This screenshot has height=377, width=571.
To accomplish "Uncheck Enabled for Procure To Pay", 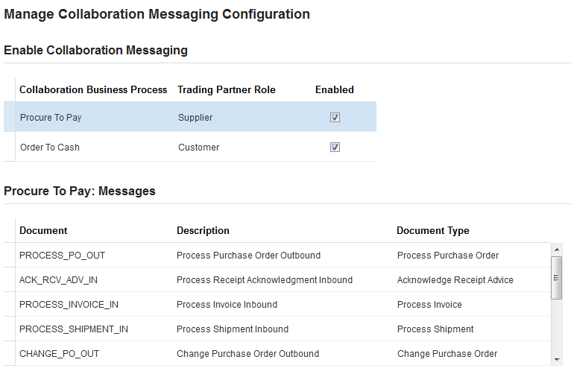I will (x=335, y=118).
